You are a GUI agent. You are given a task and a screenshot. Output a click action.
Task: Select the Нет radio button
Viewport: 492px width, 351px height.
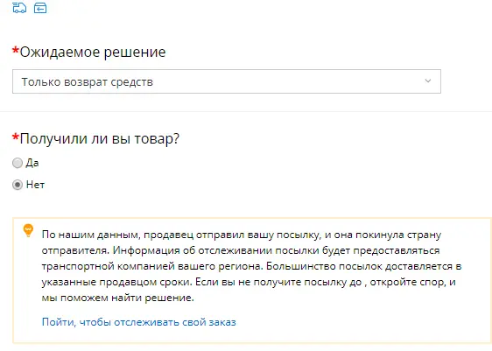tap(18, 185)
